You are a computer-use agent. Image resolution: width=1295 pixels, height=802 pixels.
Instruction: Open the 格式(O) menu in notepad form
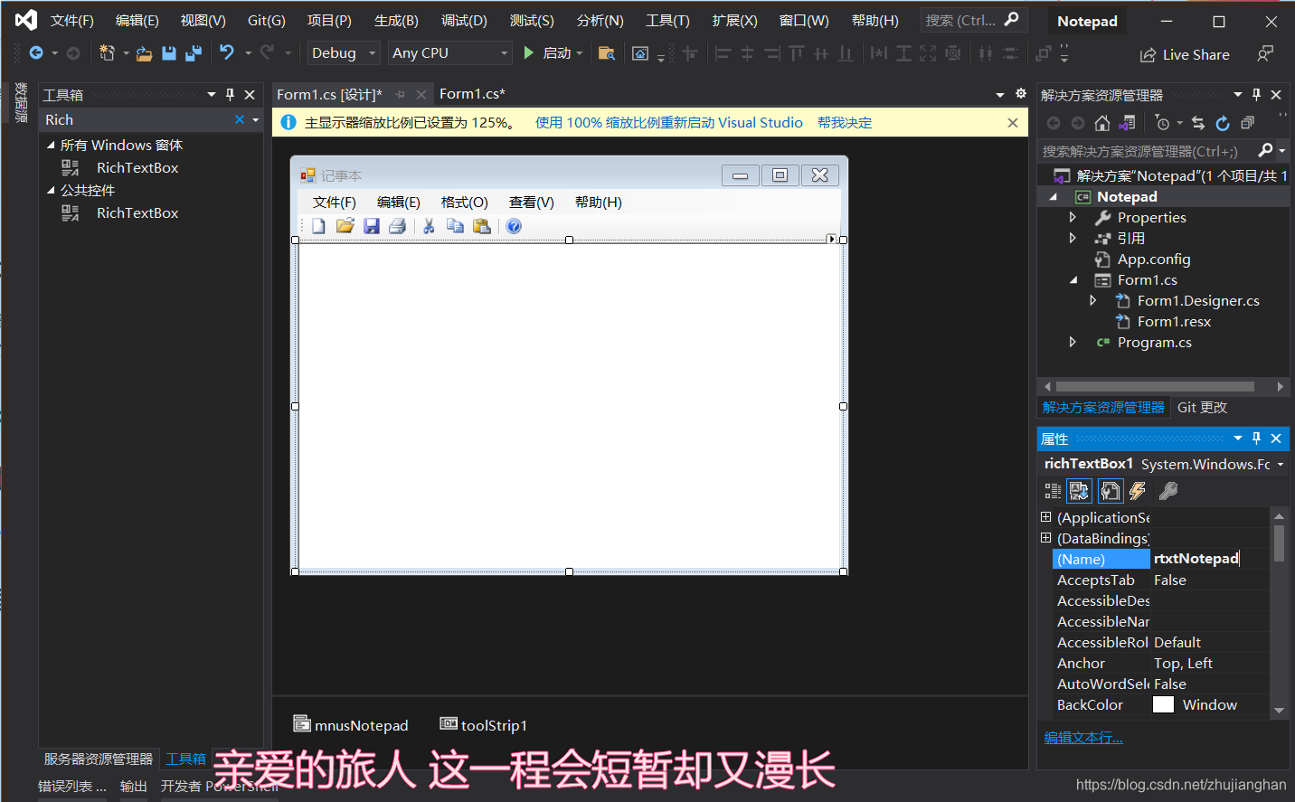464,203
